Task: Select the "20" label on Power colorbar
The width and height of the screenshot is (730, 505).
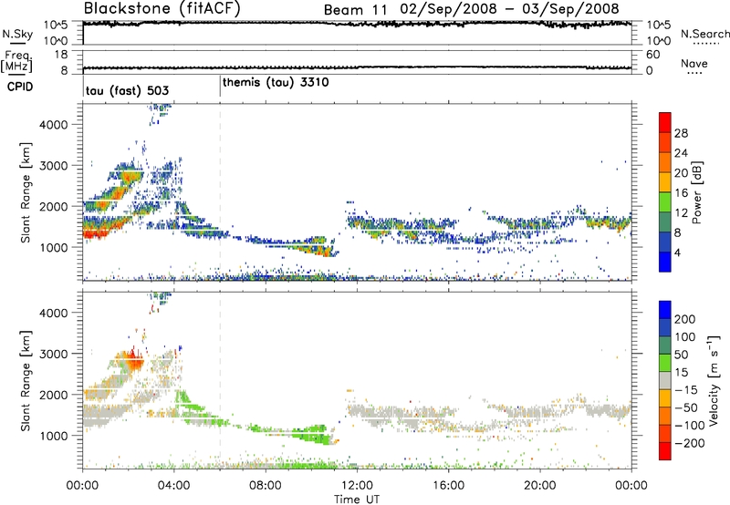Action: (x=681, y=173)
